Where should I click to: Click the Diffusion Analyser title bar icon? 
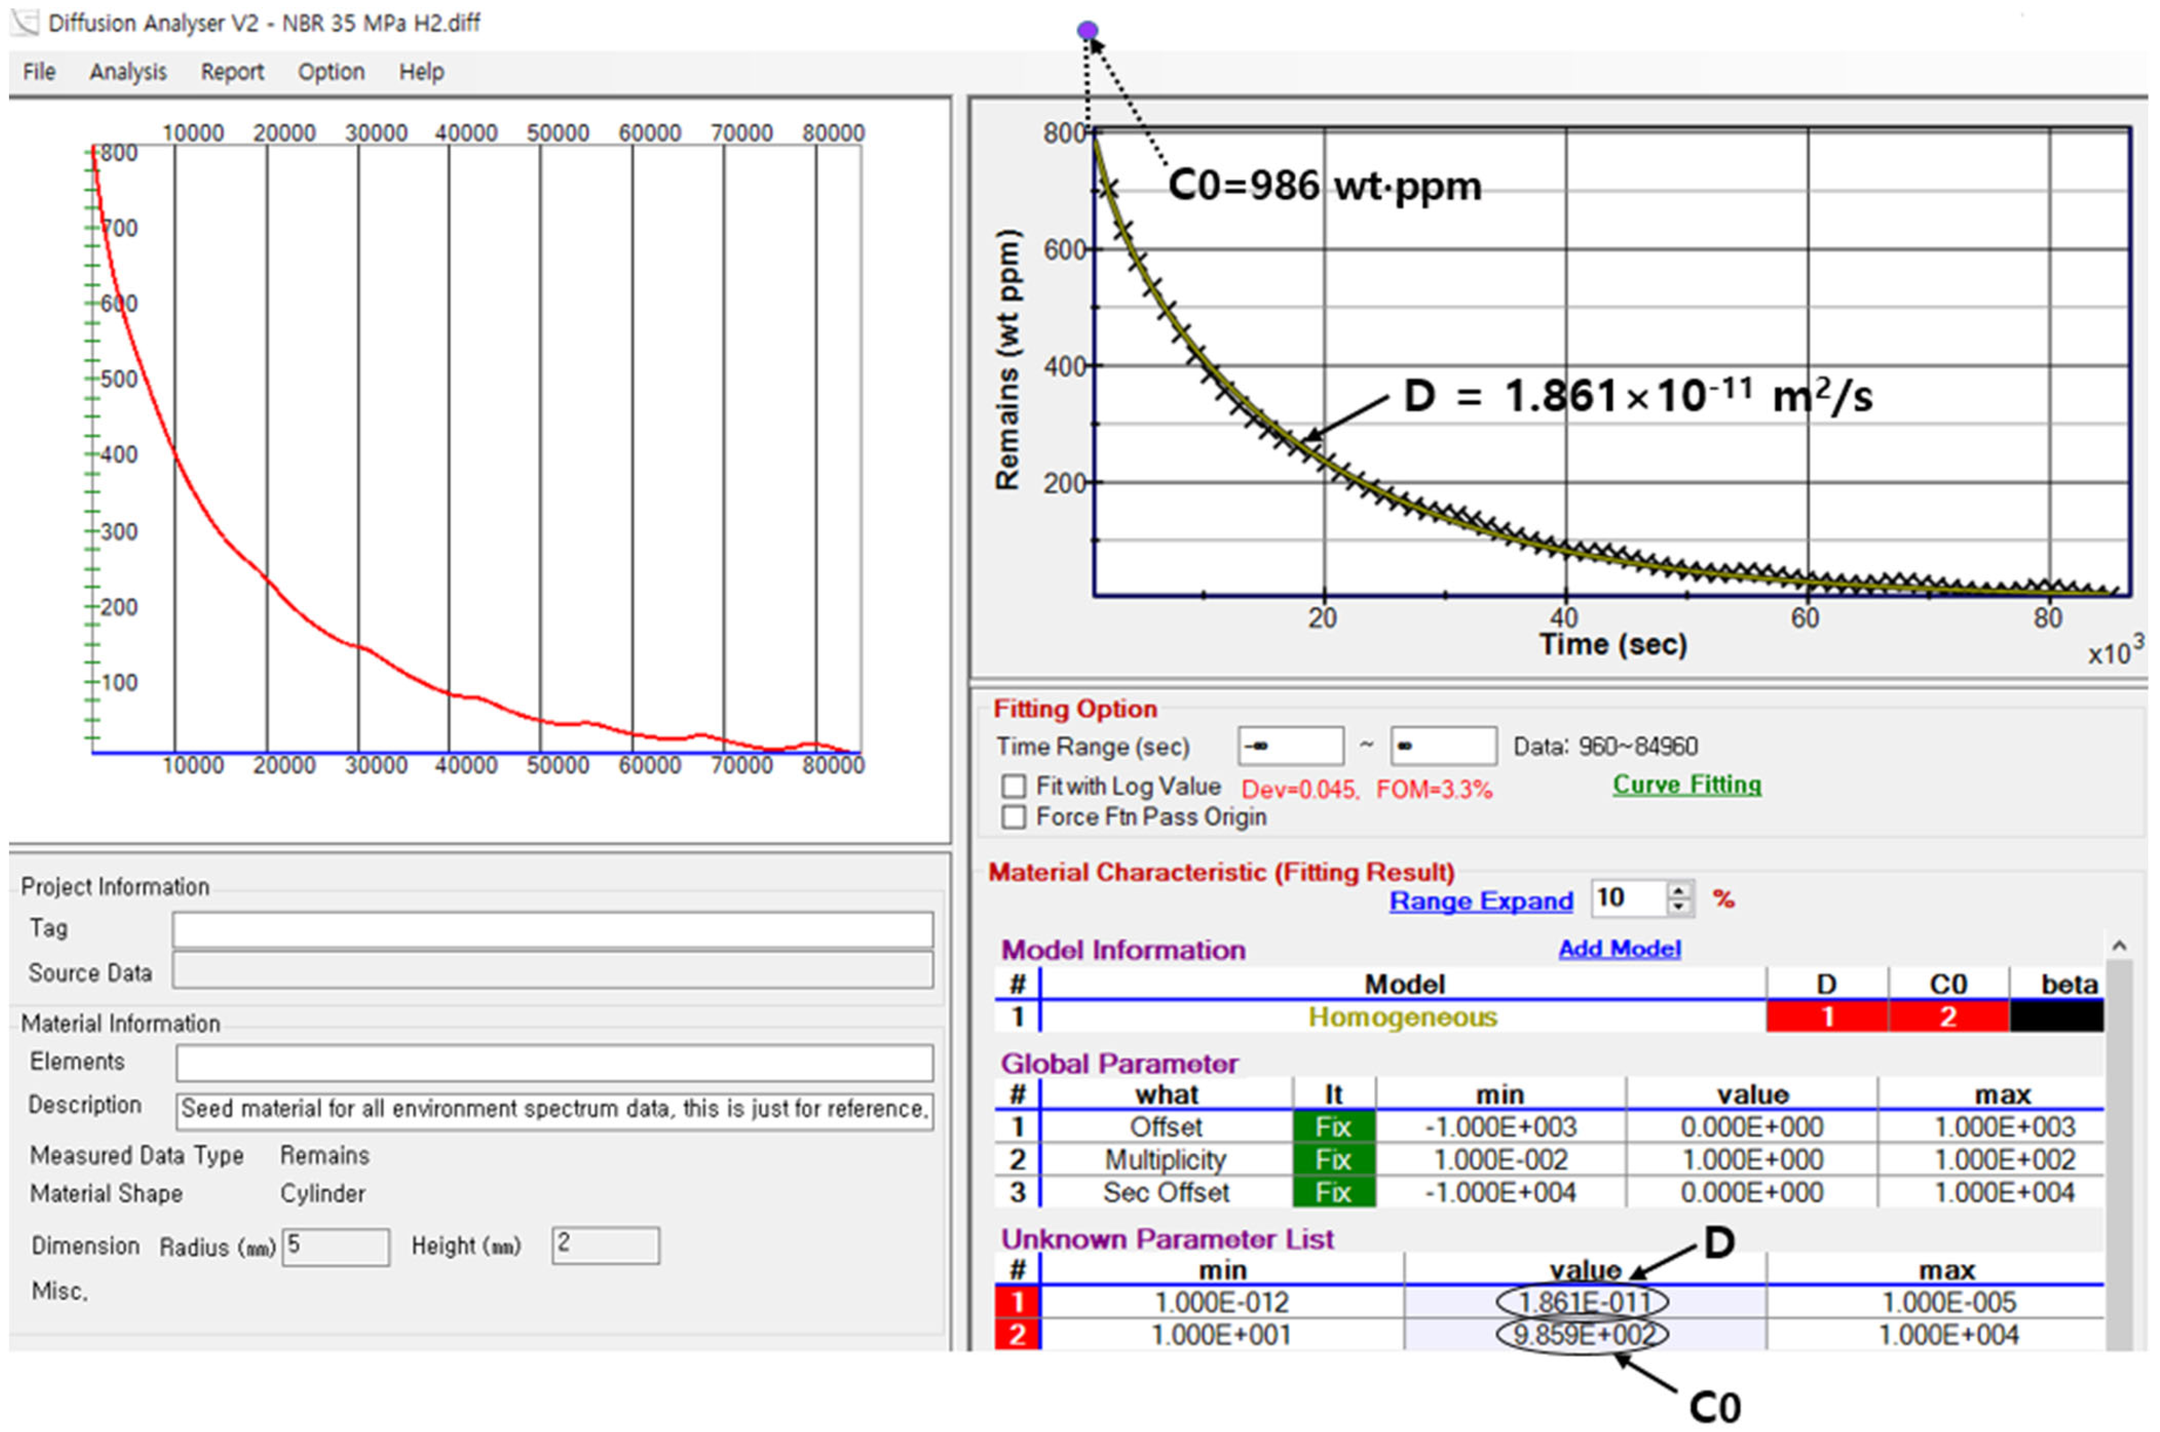(24, 22)
